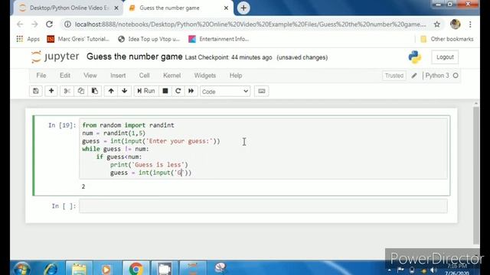Open Marc Greis' Tutorial bookmark
Image resolution: width=490 pixels, height=275 pixels.
[78, 39]
